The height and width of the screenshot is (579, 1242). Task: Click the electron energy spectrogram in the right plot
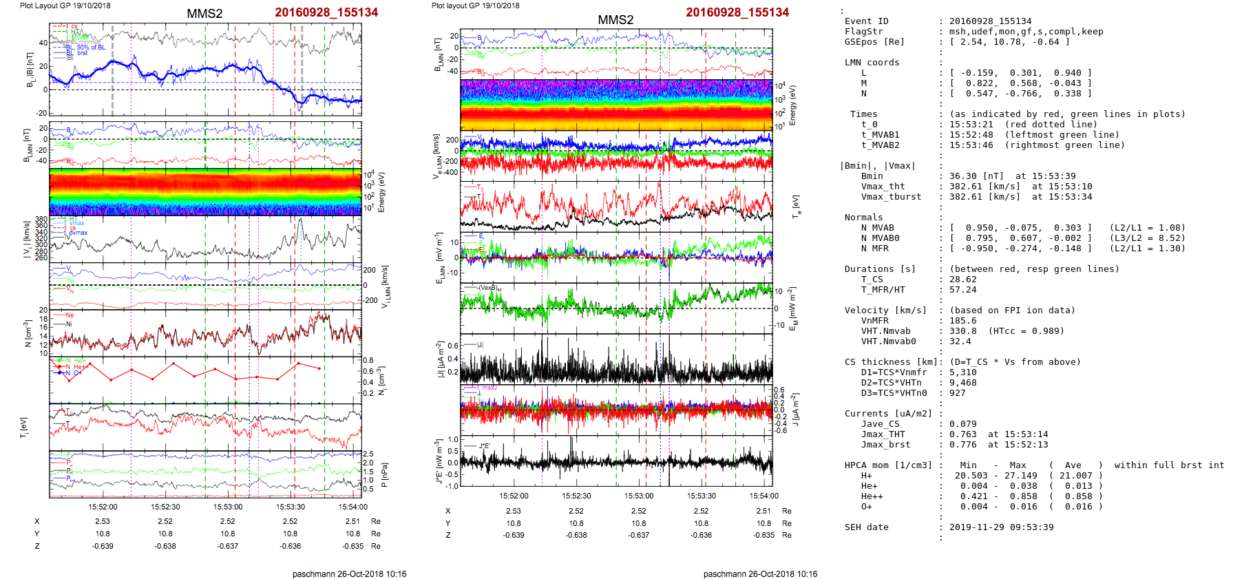pos(615,105)
